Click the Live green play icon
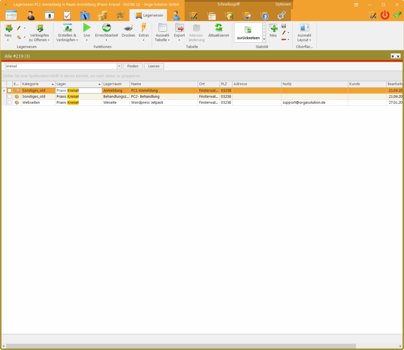The image size is (404, 350). [87, 27]
